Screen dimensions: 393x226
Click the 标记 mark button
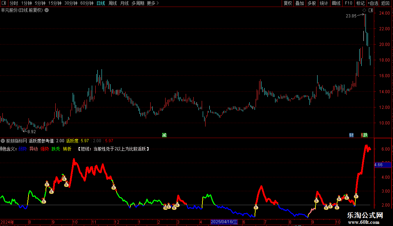tap(360, 3)
